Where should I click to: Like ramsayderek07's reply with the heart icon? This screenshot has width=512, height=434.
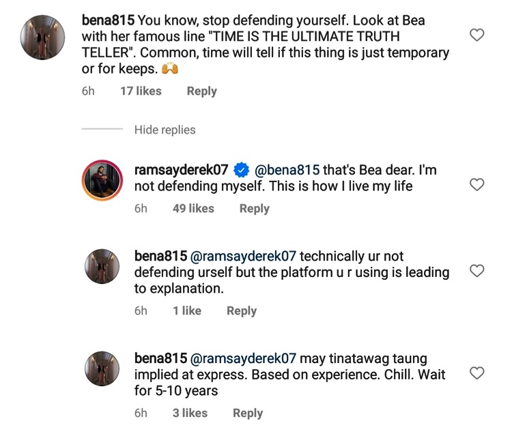pyautogui.click(x=477, y=185)
